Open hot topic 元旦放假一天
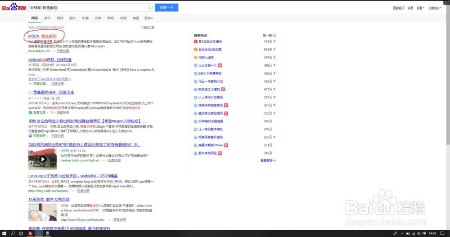 coord(208,65)
